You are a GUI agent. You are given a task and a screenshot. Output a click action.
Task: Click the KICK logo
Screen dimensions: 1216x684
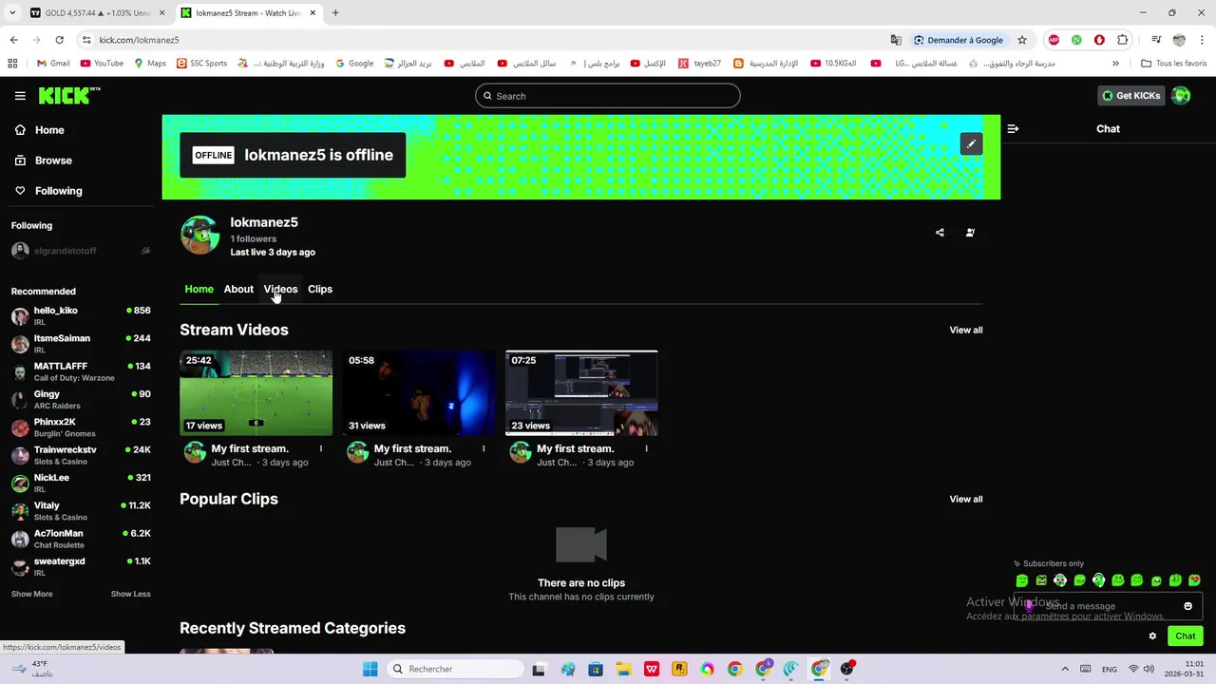point(68,95)
